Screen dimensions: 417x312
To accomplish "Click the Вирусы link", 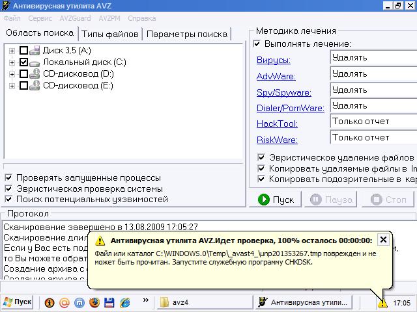I will (x=274, y=60).
